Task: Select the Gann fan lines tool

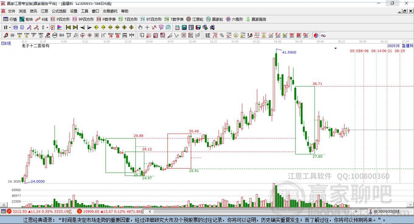Action: (149, 36)
